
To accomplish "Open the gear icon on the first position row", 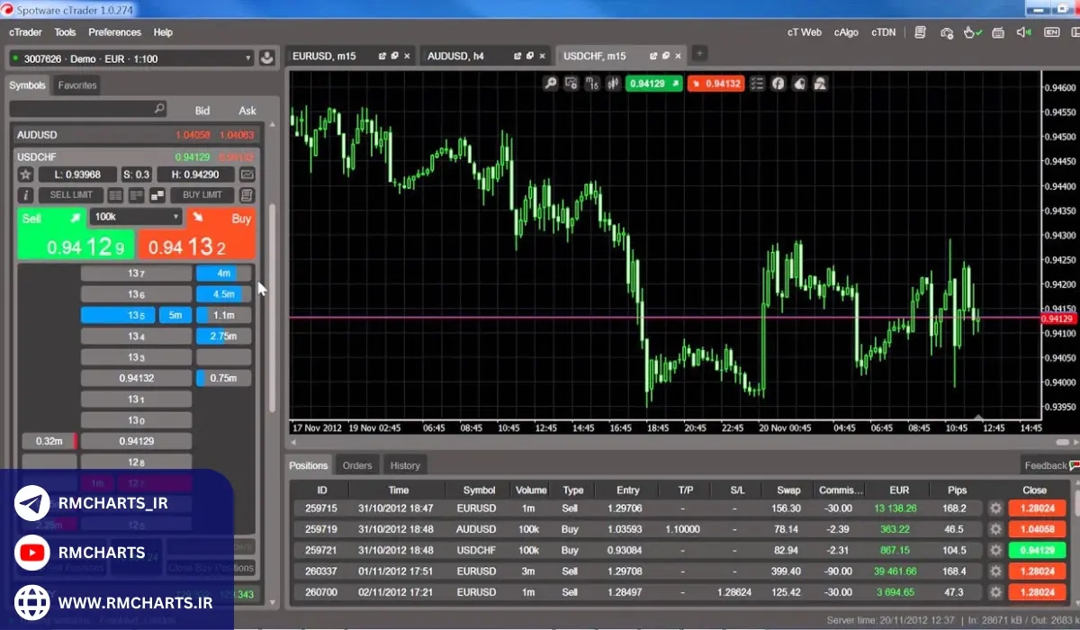I will 995,508.
